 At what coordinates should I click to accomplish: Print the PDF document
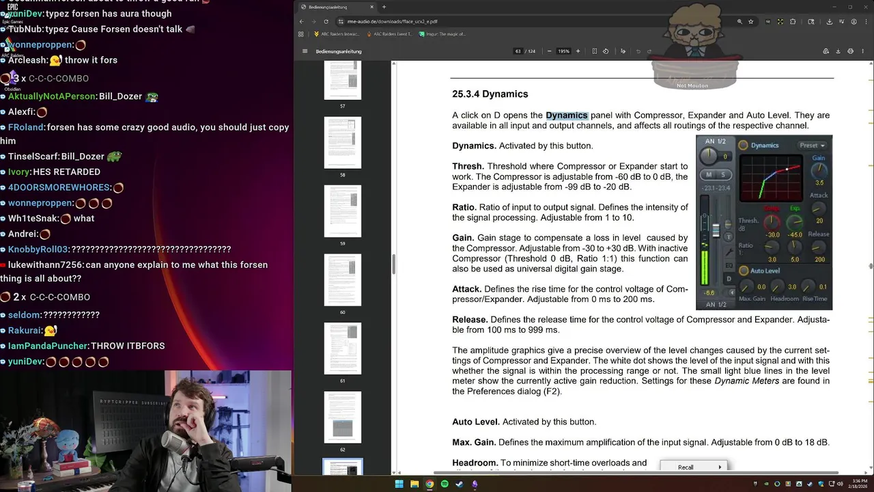[x=850, y=51]
